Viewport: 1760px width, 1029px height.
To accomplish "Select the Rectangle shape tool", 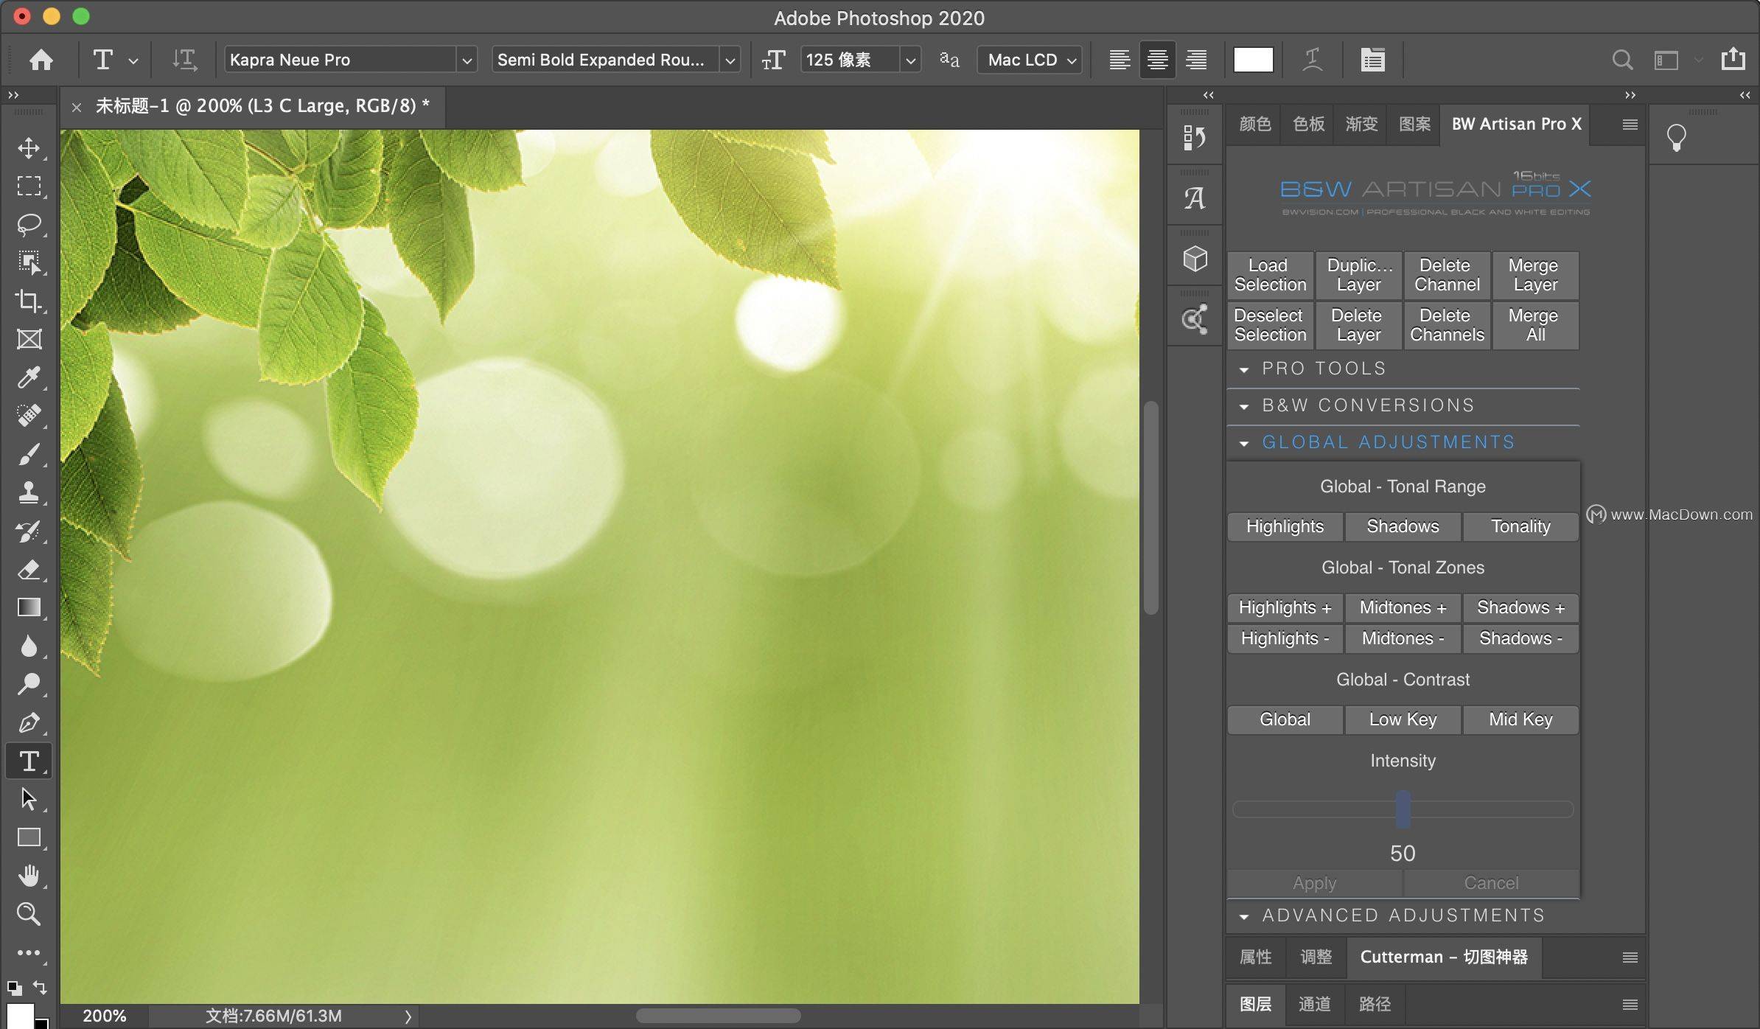I will click(x=29, y=837).
